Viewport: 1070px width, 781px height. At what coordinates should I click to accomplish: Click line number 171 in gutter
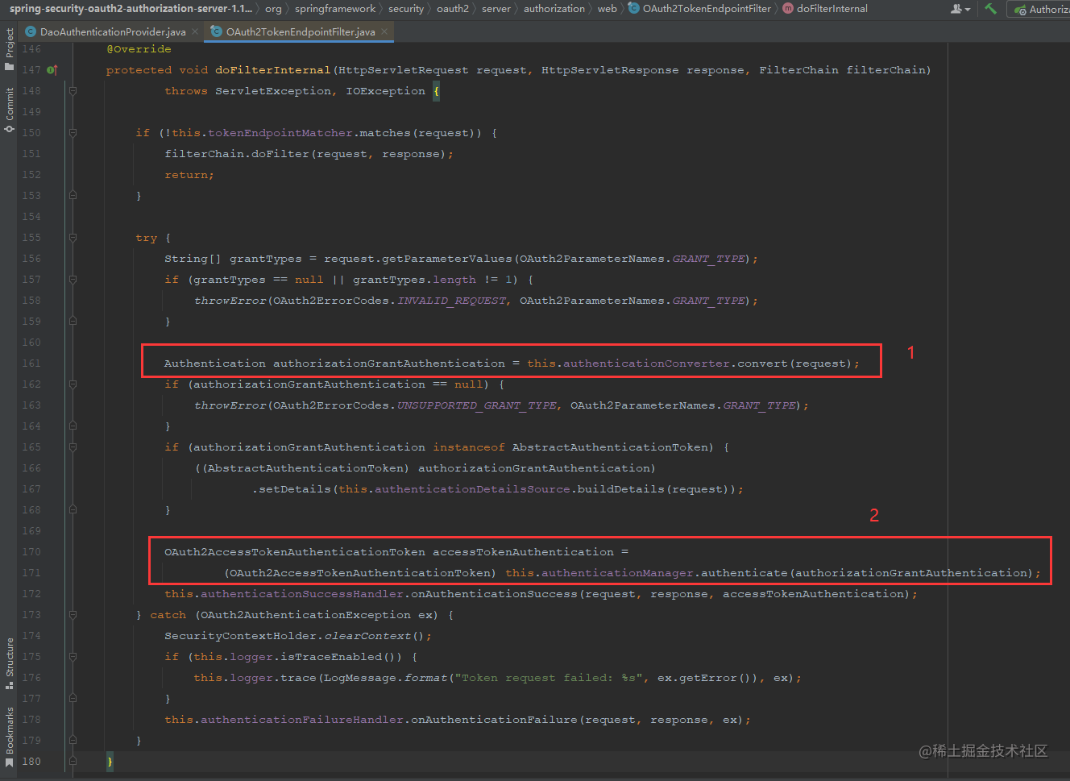click(x=31, y=573)
